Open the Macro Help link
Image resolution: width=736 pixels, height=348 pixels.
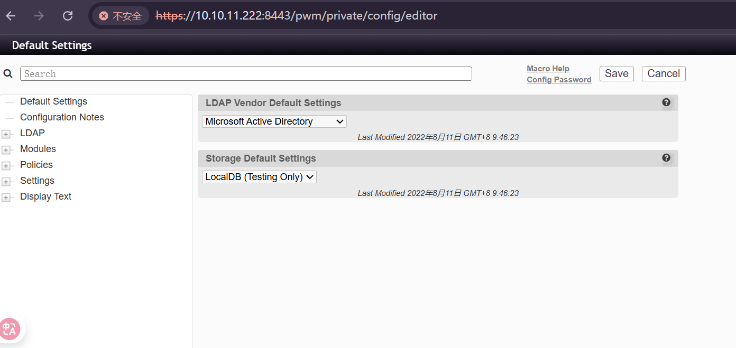[548, 69]
